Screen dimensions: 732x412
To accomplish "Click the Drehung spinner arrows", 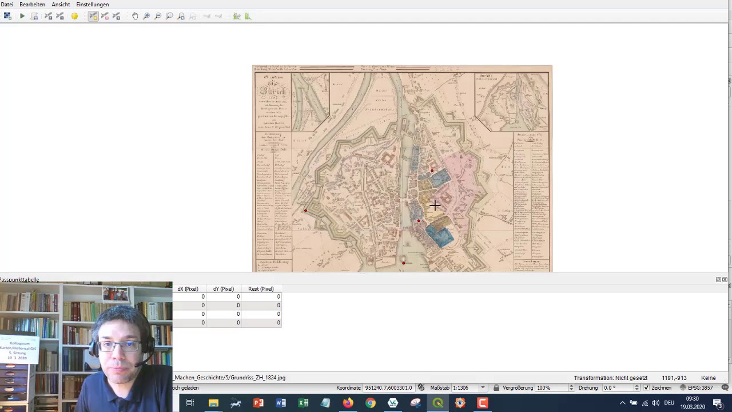I will point(636,387).
